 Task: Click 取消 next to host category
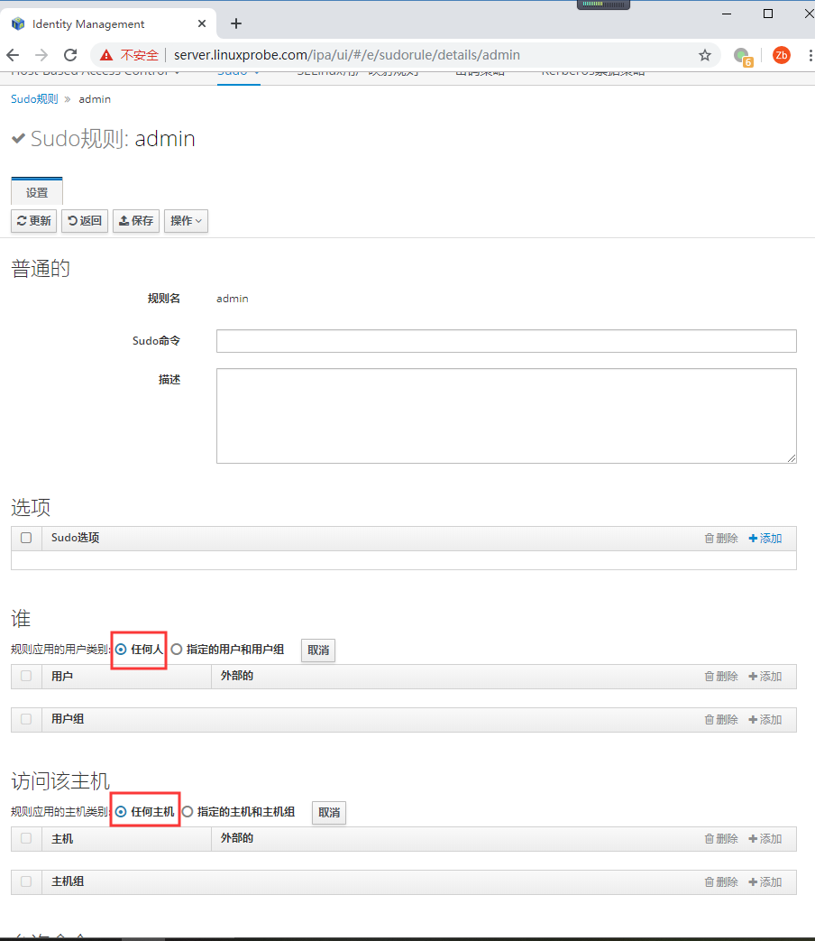click(329, 813)
